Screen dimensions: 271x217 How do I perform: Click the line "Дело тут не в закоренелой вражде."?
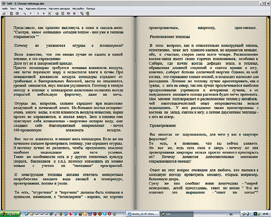tap(43, 63)
